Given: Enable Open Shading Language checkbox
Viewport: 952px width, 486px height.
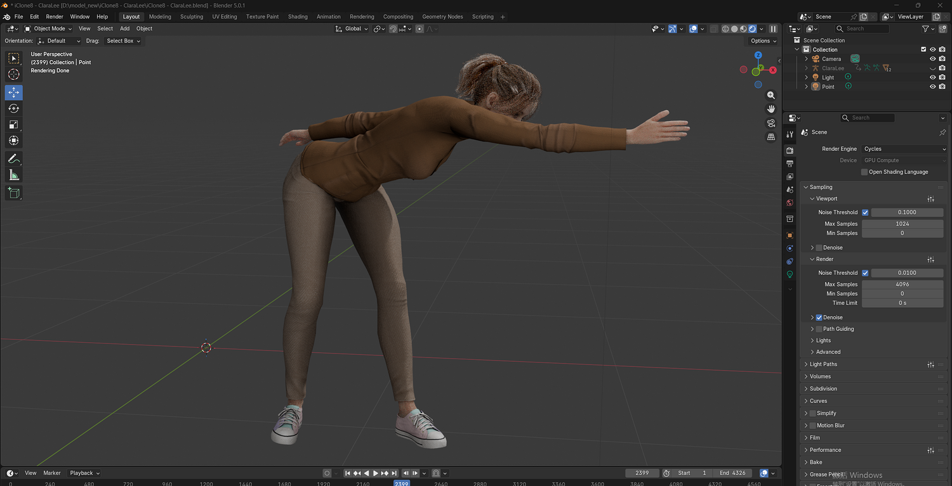Looking at the screenshot, I should point(864,172).
